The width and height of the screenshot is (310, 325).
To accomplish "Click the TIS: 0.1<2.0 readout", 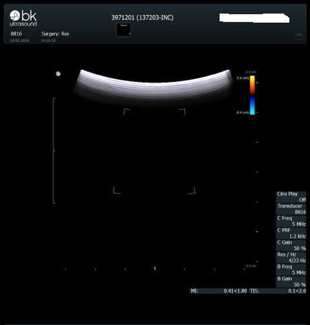I will click(278, 291).
